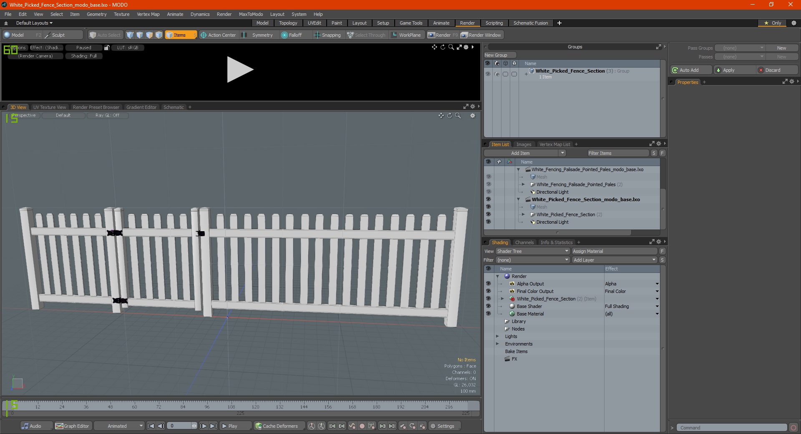
Task: Toggle Alpha Output visibility eye
Action: click(x=488, y=284)
